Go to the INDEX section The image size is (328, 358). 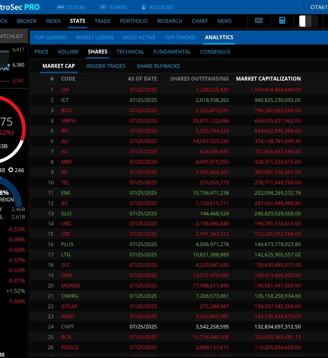pyautogui.click(x=53, y=21)
